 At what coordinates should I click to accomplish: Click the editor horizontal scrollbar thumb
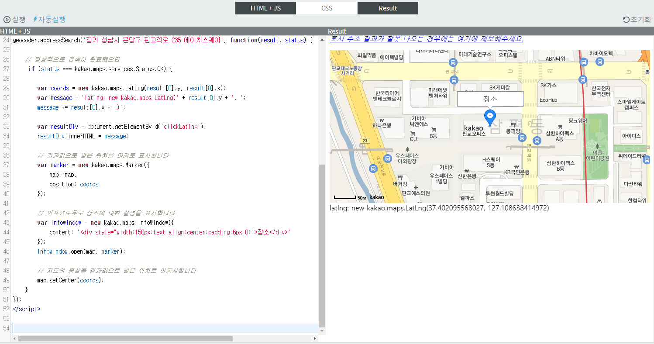[125, 338]
